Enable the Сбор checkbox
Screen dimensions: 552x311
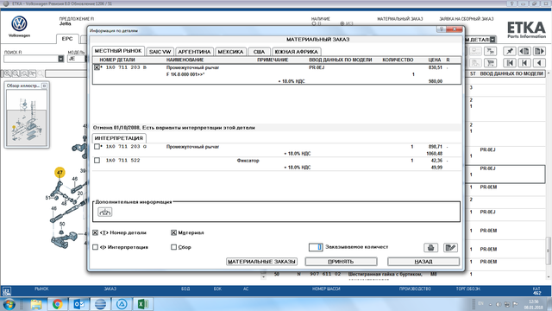[173, 247]
